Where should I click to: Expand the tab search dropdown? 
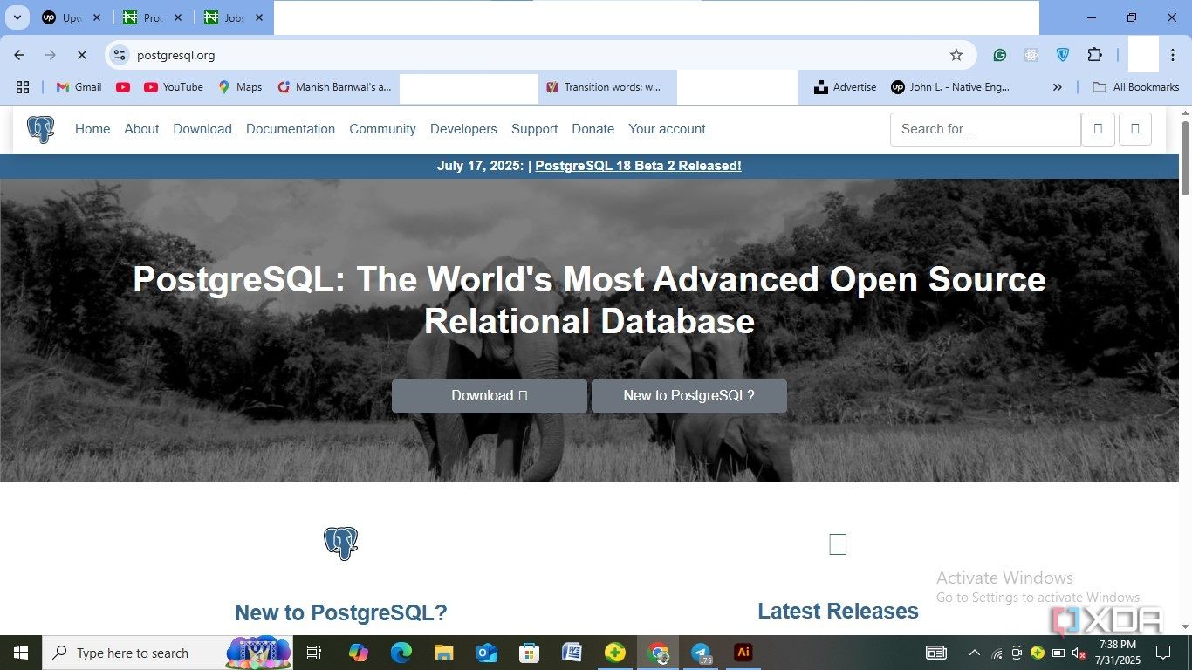click(17, 17)
